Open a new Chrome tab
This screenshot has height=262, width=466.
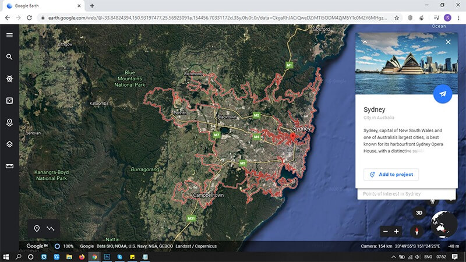pos(92,6)
